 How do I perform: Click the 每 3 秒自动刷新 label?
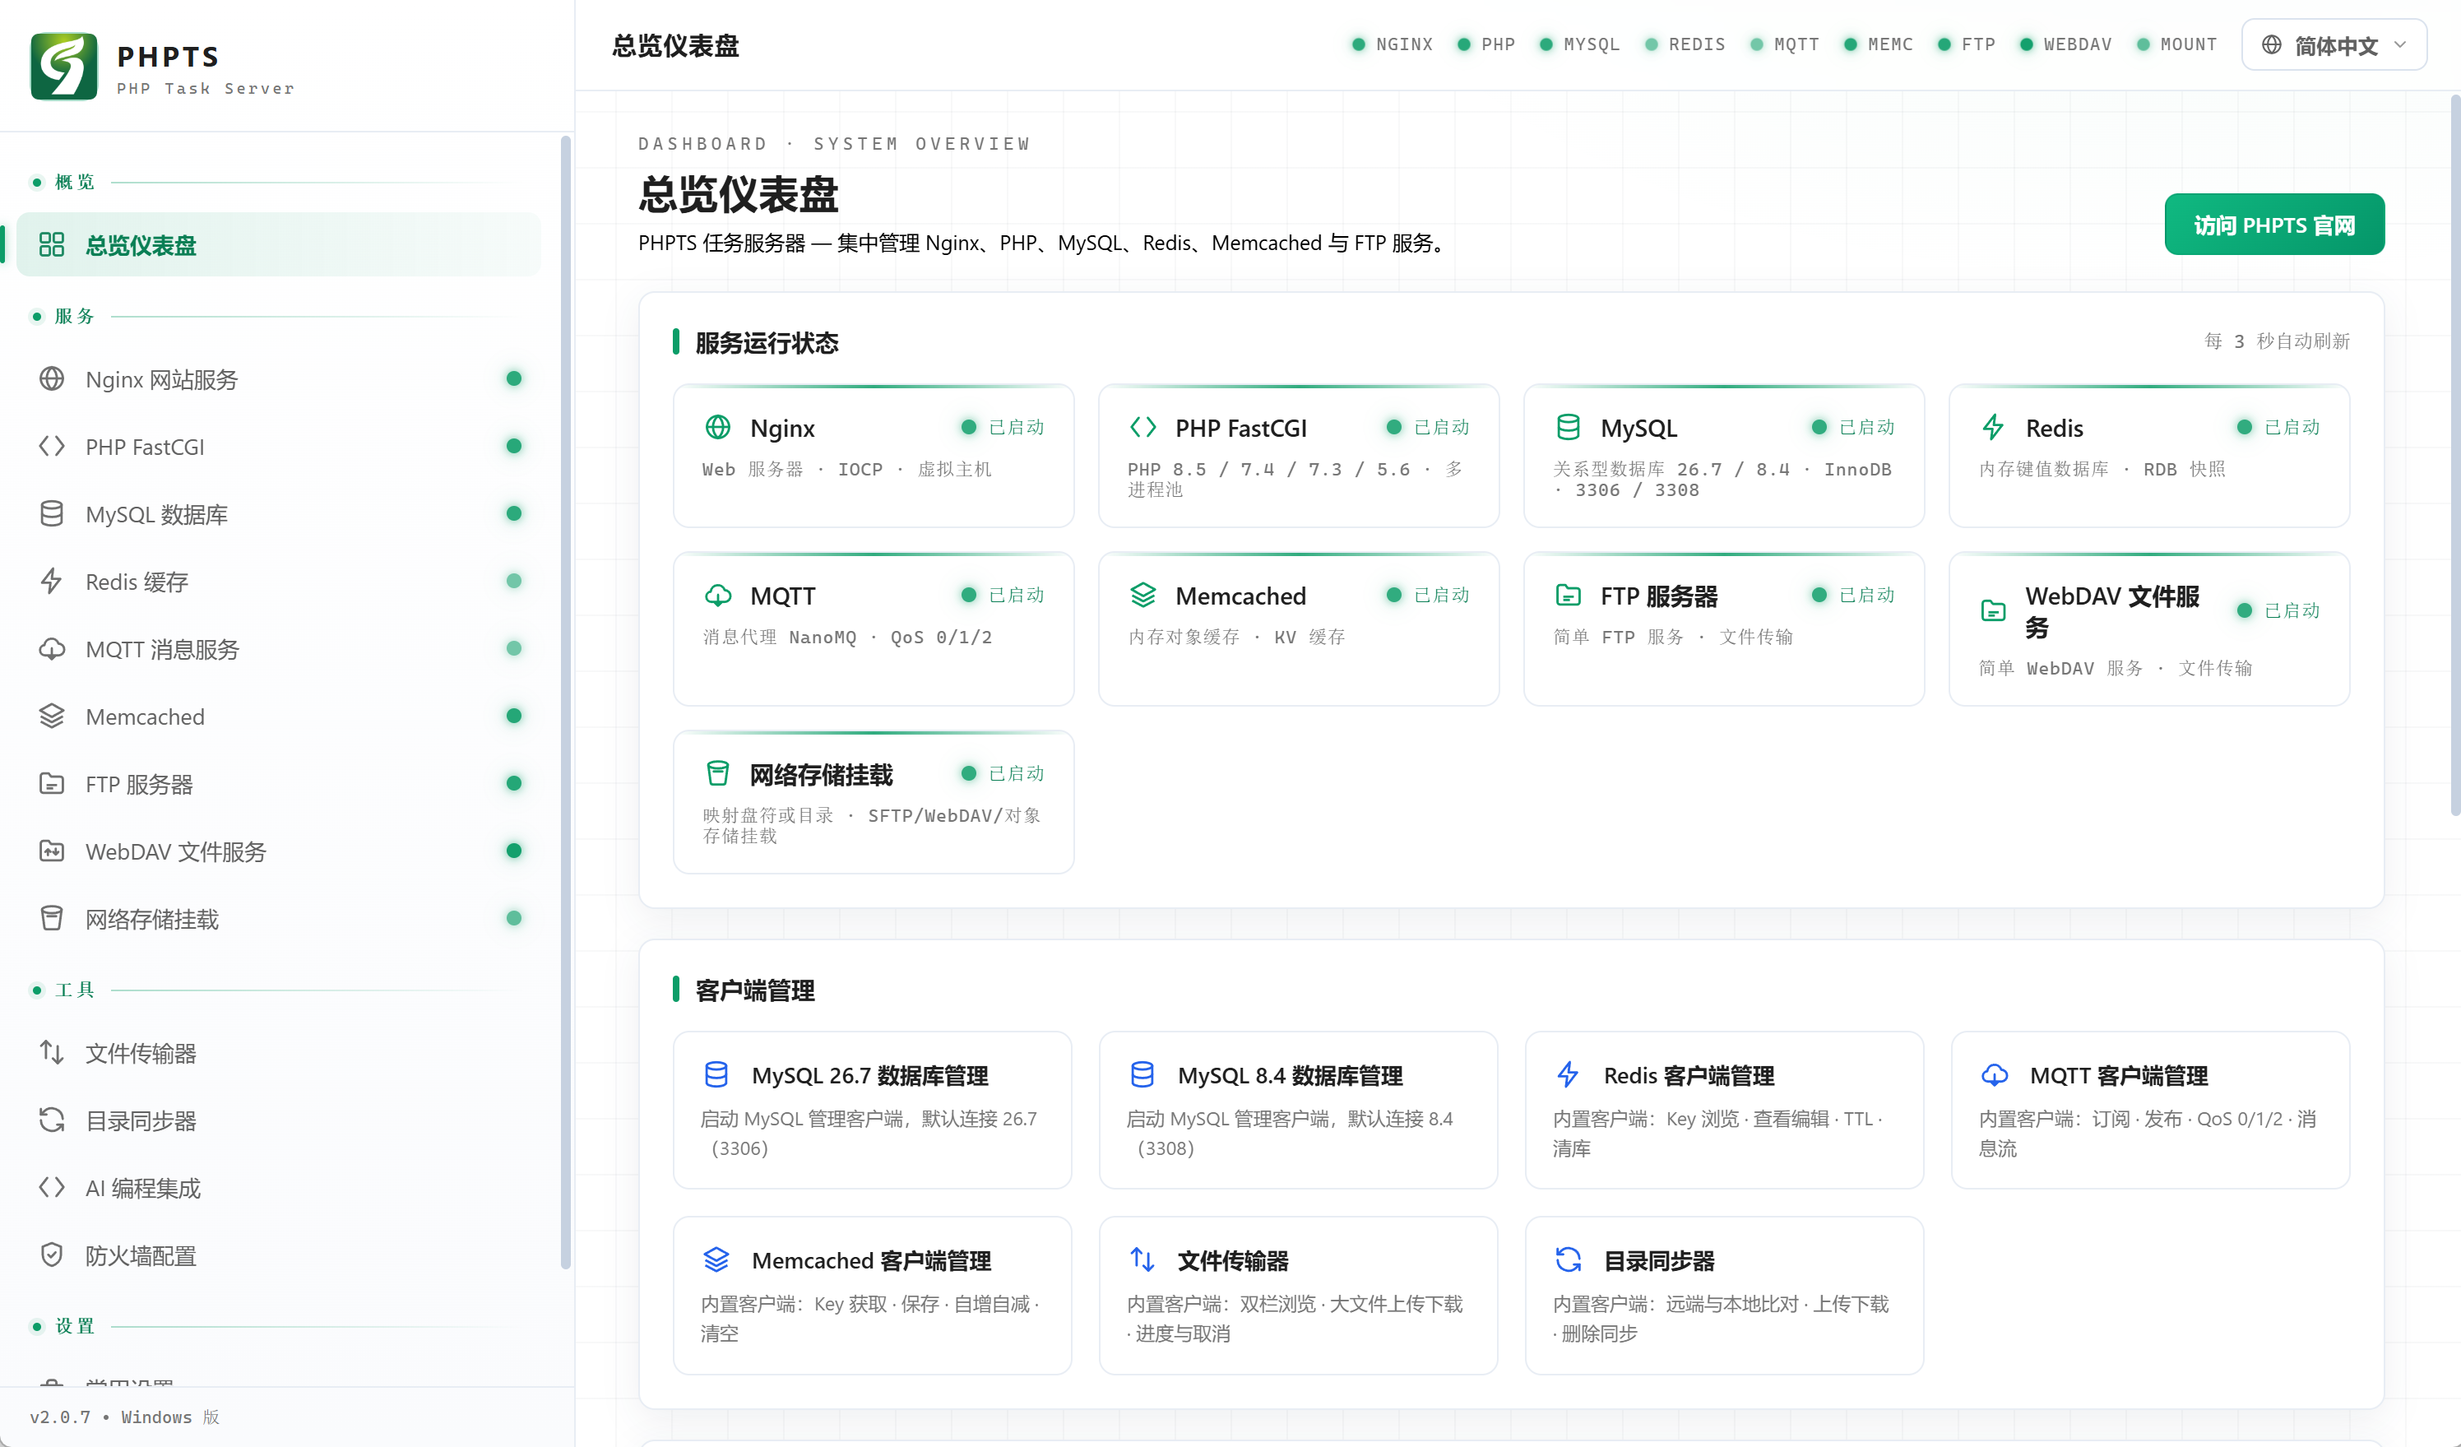(2277, 341)
